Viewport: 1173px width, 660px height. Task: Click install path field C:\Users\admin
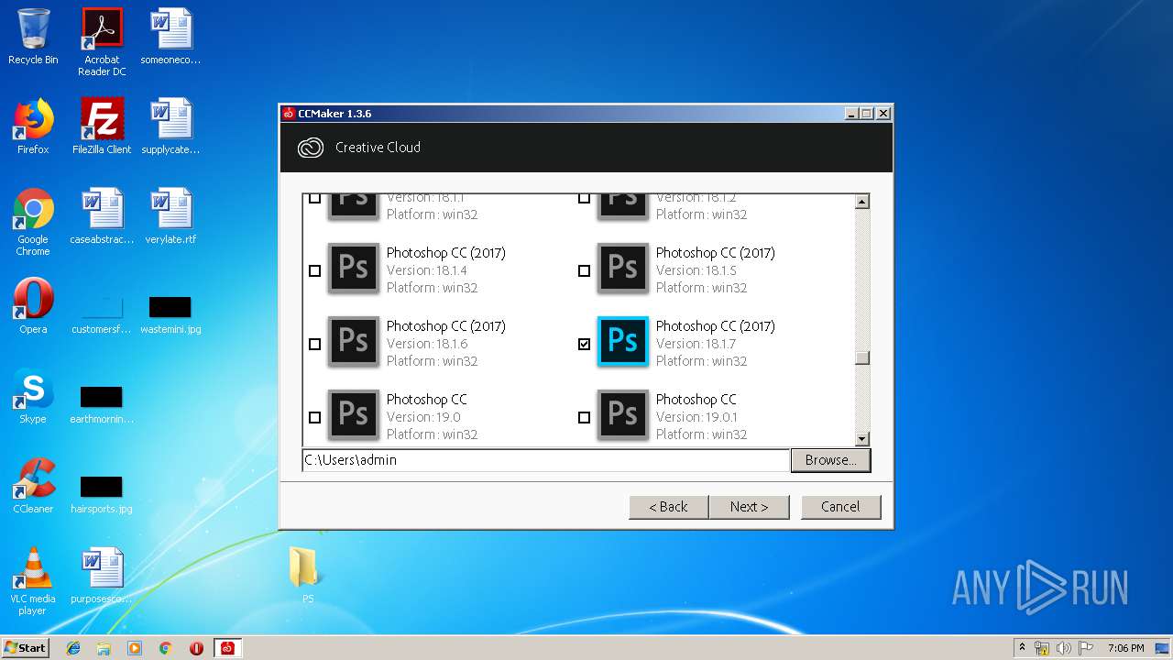(x=546, y=460)
